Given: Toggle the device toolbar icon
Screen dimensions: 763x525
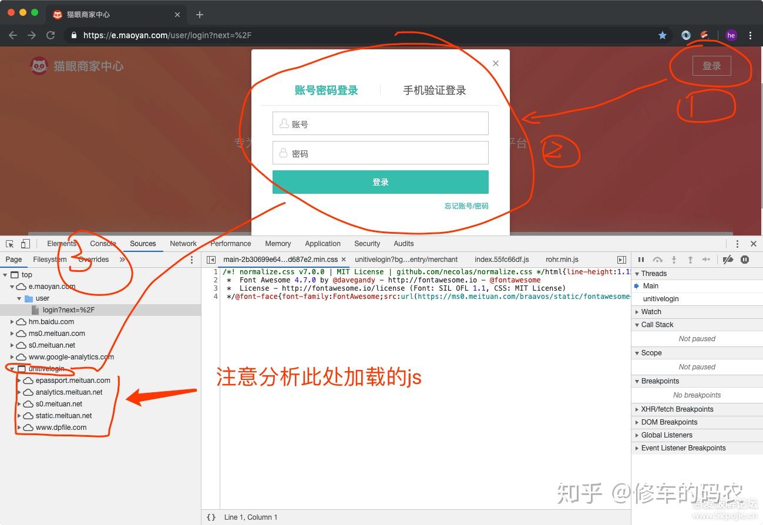Looking at the screenshot, I should point(25,244).
